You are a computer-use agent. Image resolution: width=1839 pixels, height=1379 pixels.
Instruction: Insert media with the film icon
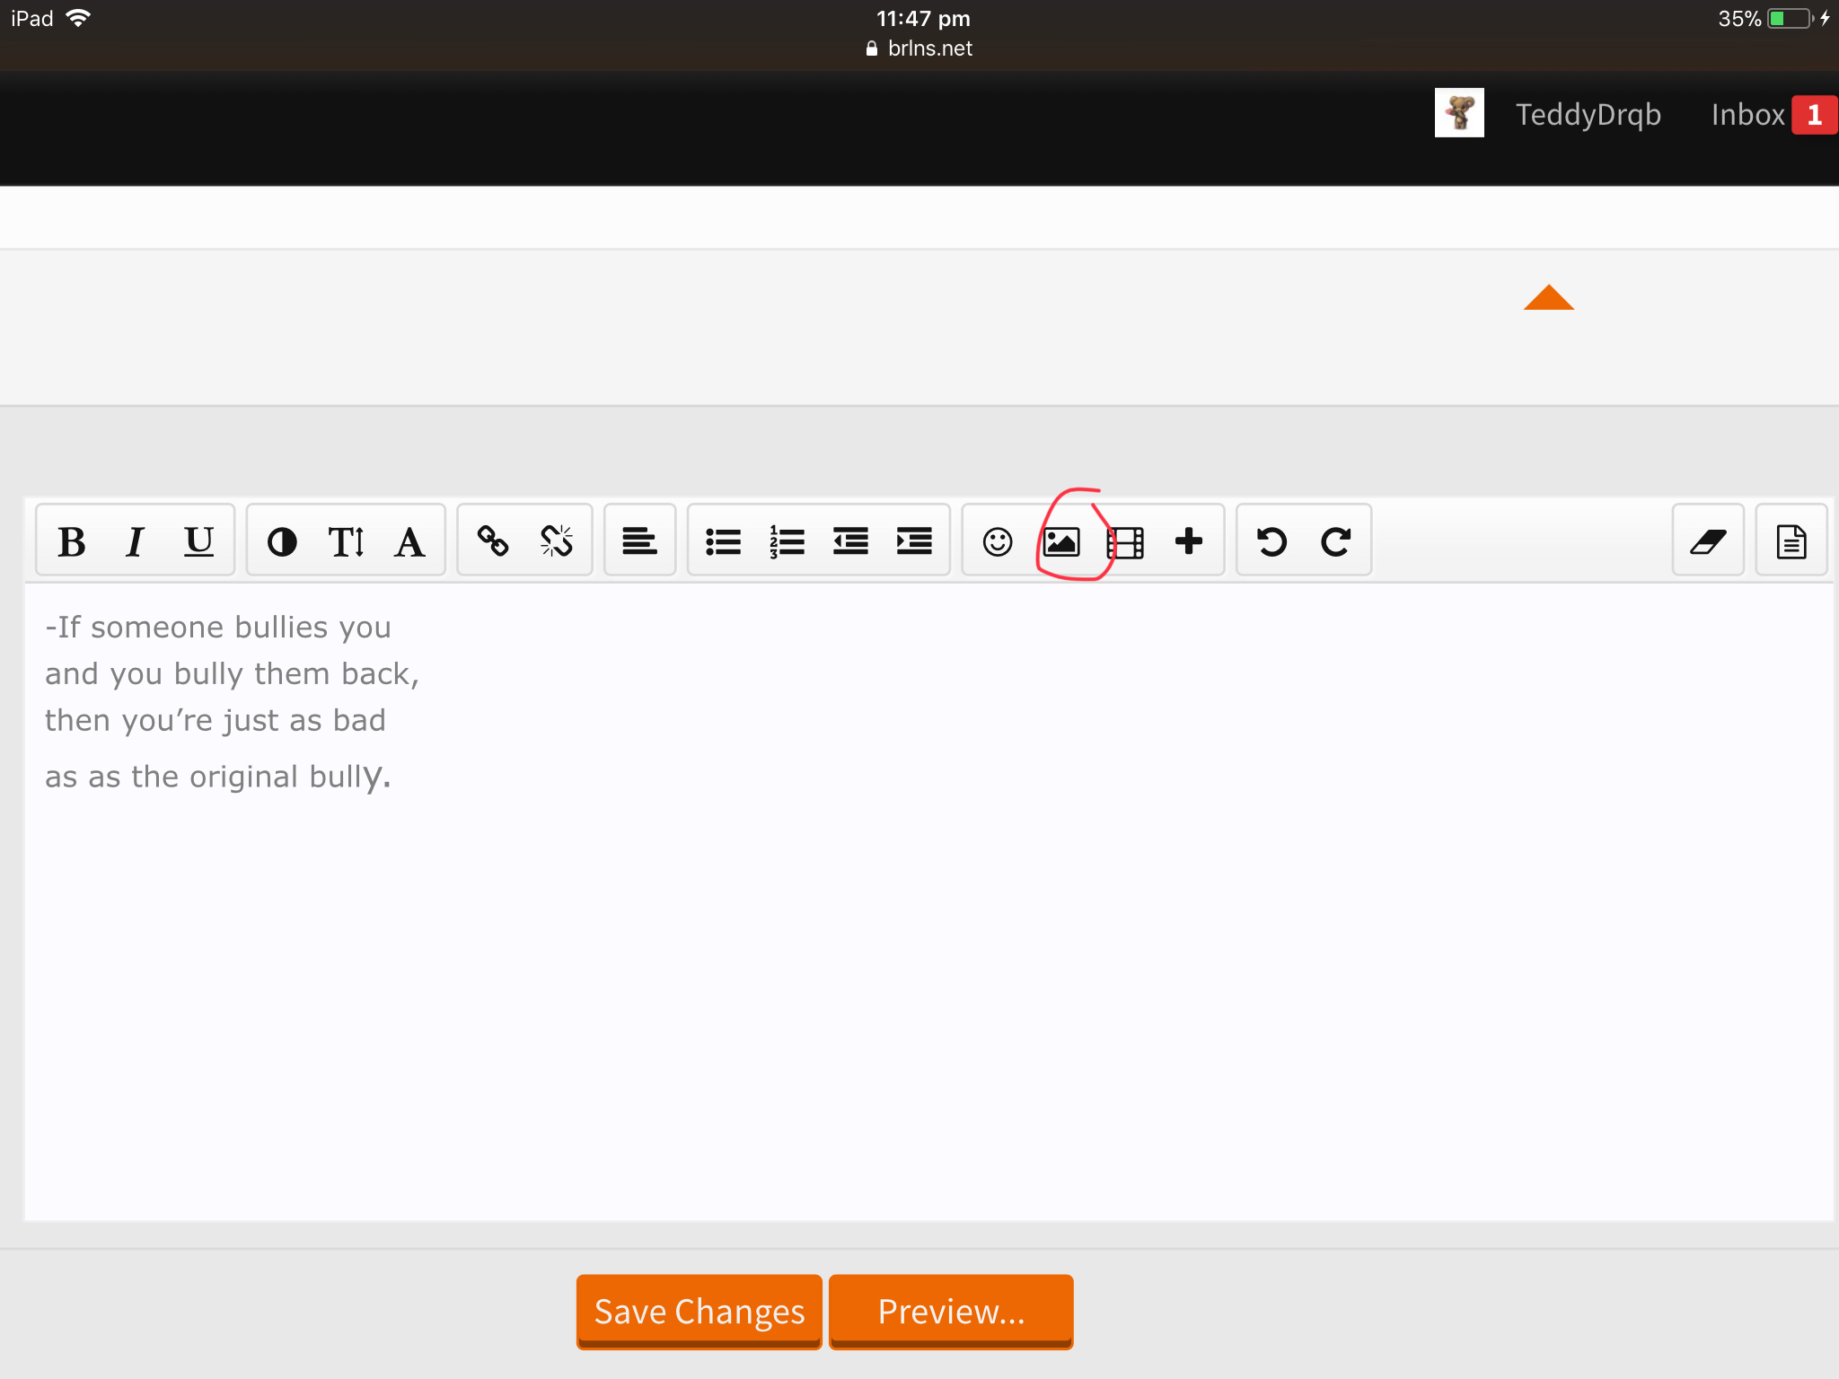click(x=1125, y=541)
